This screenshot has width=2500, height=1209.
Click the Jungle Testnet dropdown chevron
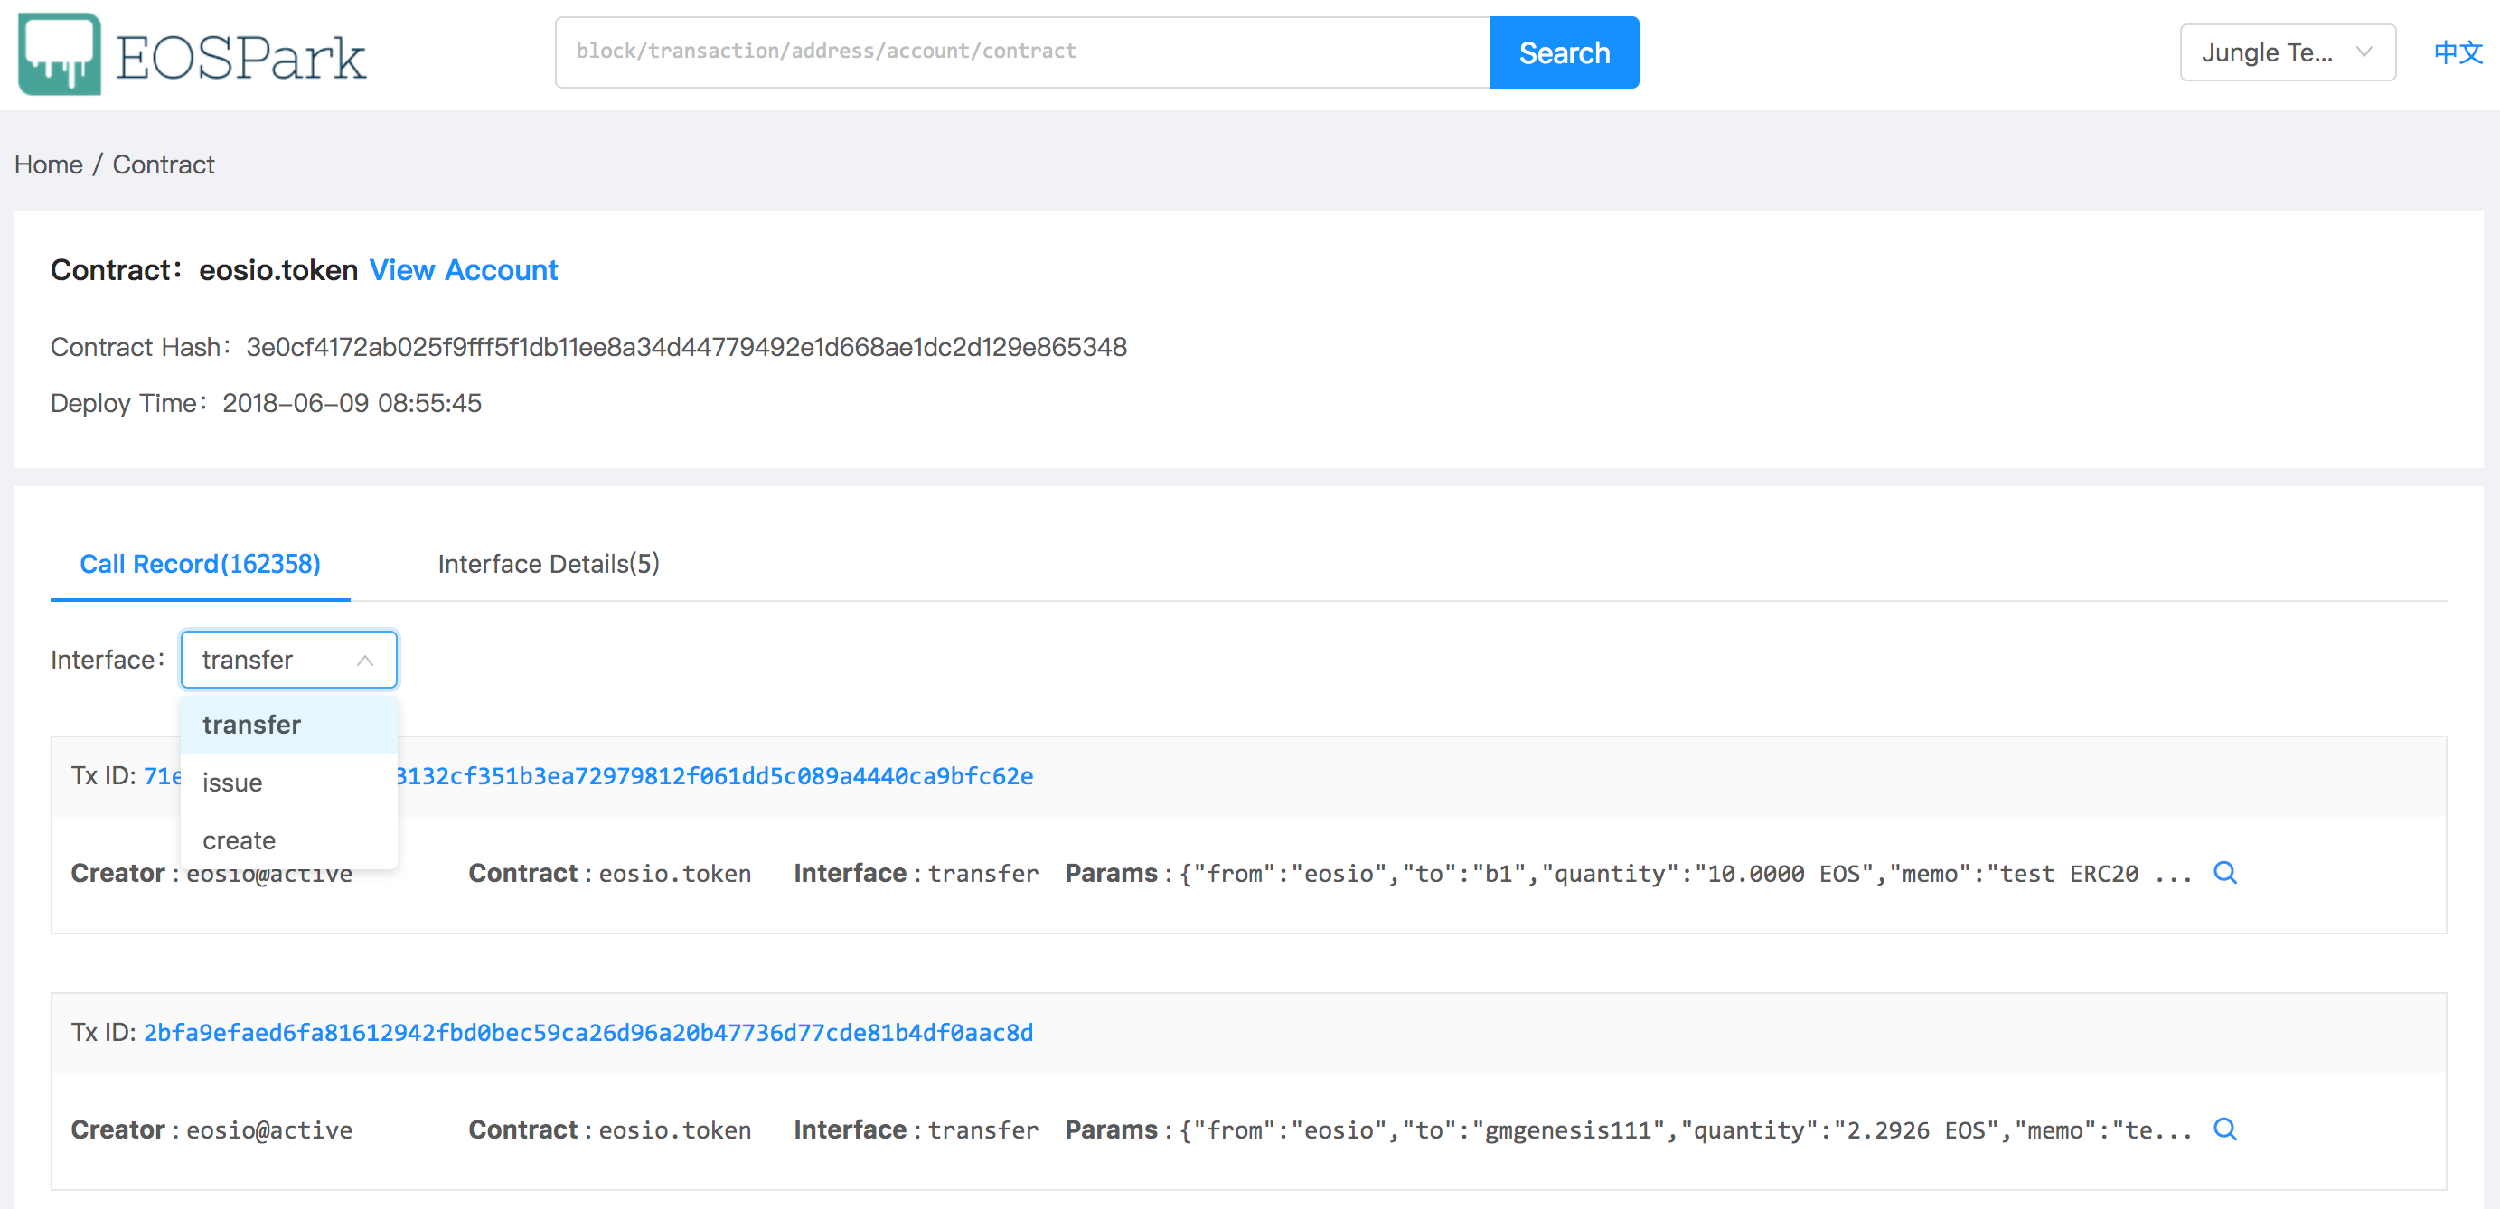[x=2364, y=52]
